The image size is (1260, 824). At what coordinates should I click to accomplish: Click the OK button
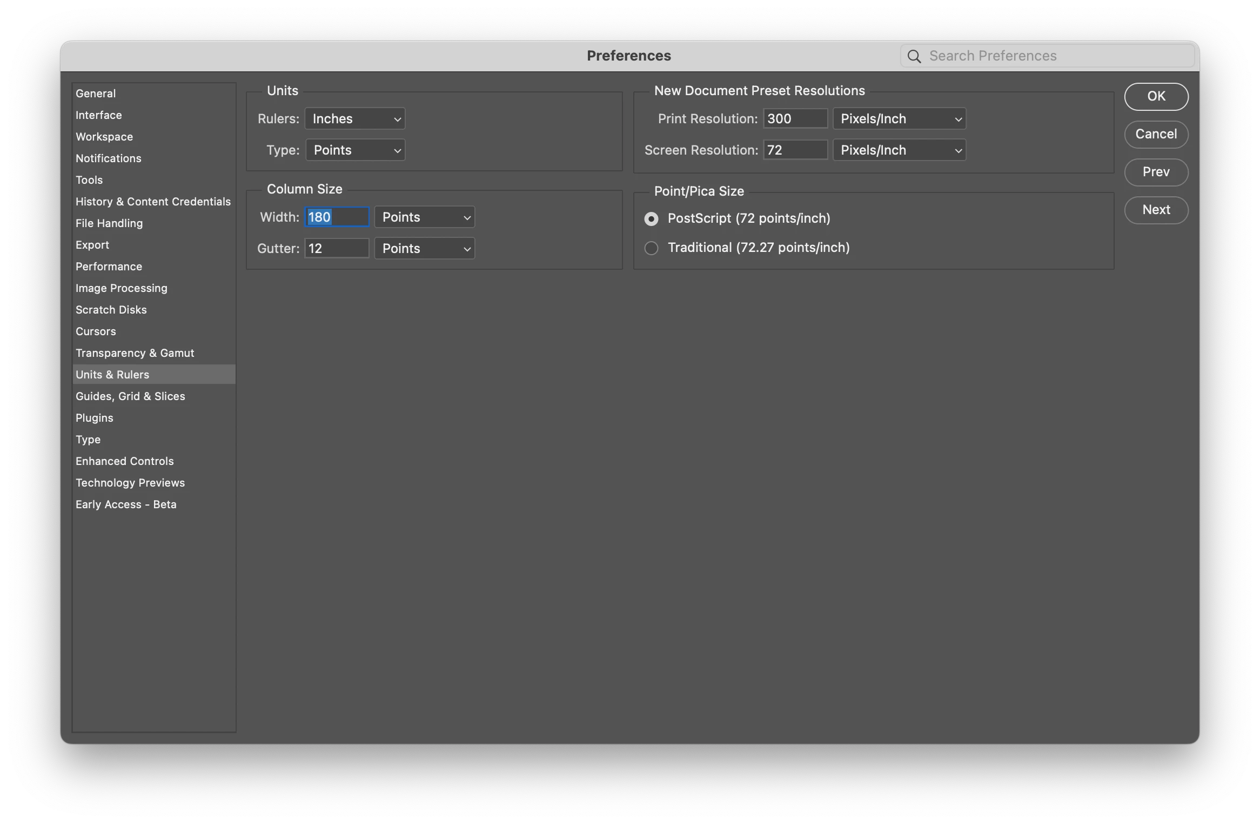coord(1156,96)
